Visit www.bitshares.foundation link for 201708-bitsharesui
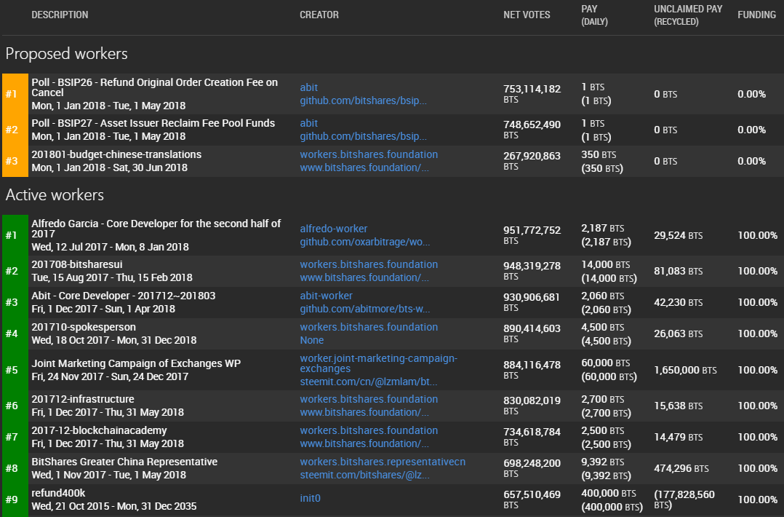This screenshot has height=517, width=784. pyautogui.click(x=364, y=277)
